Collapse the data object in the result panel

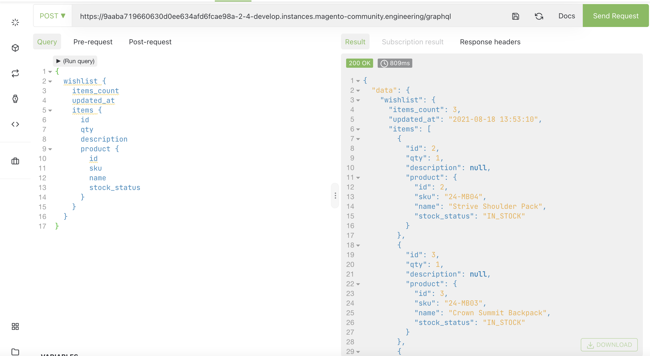pos(358,90)
